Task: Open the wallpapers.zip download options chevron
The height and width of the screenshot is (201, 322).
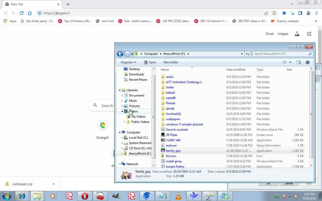Action: click(x=54, y=184)
